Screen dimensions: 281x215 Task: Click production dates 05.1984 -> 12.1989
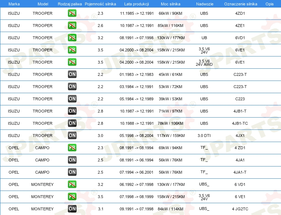pos(137,99)
